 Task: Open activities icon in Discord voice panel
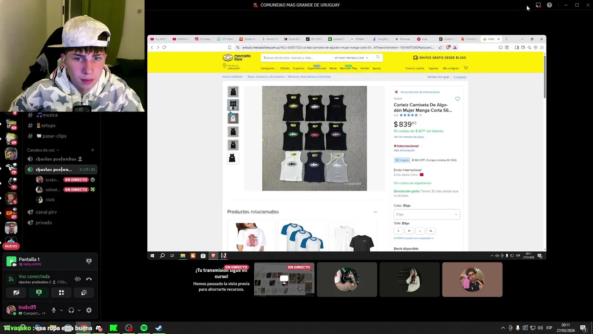click(61, 293)
